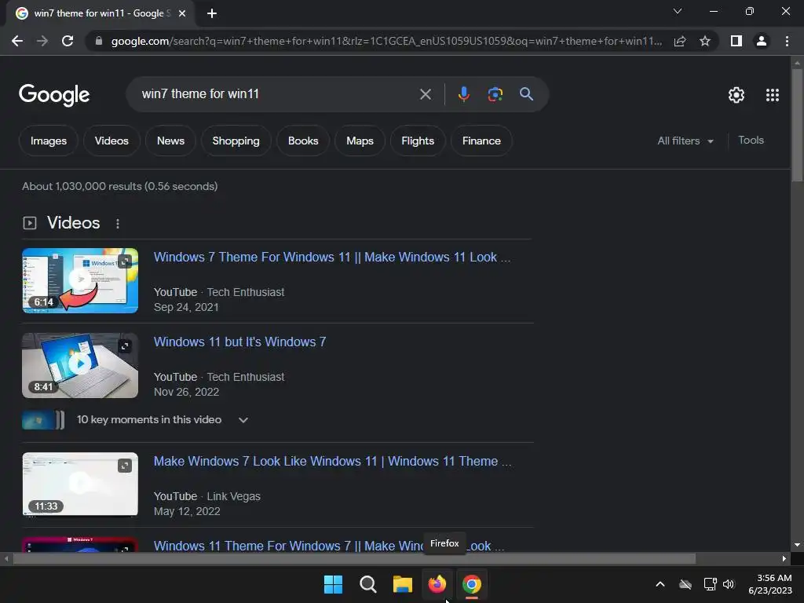804x603 pixels.
Task: Show hidden system tray icons
Action: 660,584
